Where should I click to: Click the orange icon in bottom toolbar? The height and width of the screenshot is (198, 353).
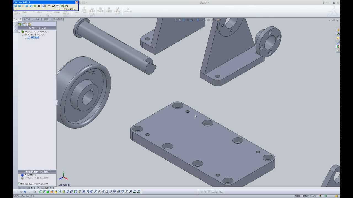(x=52, y=192)
